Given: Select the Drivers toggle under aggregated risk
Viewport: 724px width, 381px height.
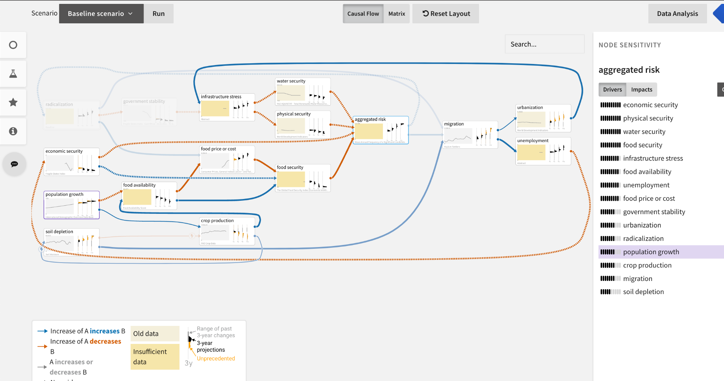Looking at the screenshot, I should click(x=613, y=89).
